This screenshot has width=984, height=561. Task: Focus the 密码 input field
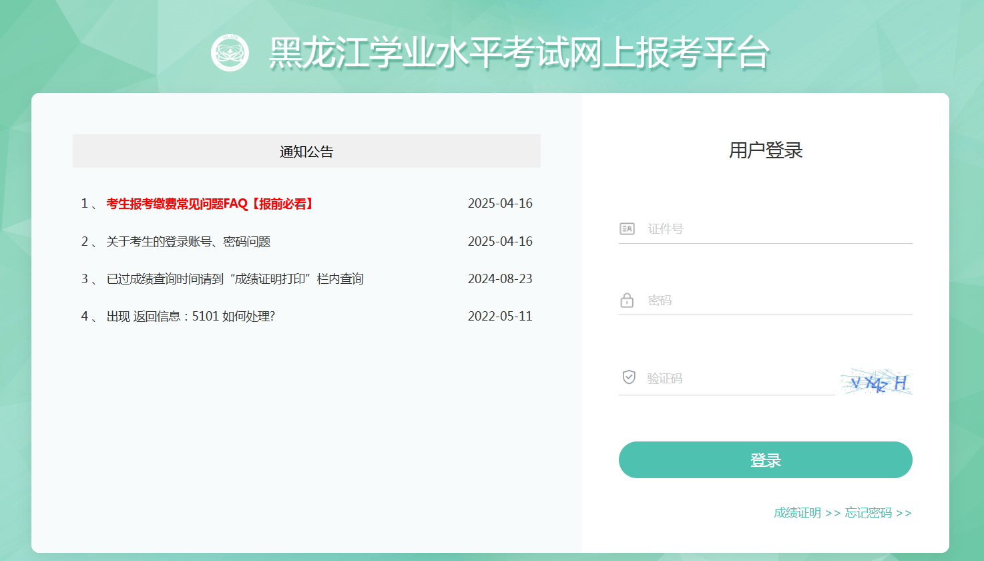[778, 301]
